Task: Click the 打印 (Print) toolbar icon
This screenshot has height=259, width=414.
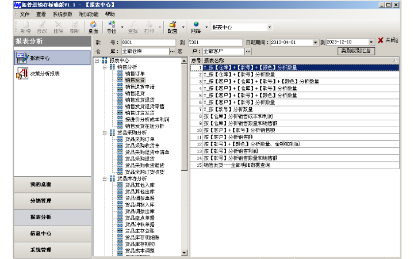Action: 149,26
